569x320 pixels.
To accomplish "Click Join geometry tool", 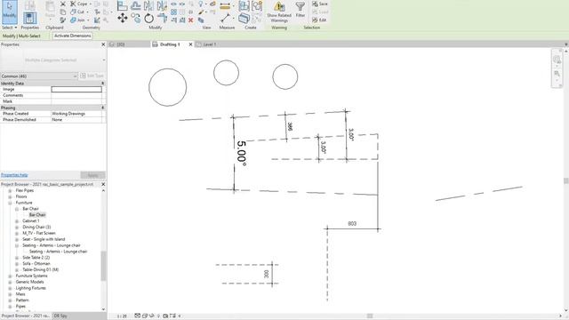I will point(77,20).
